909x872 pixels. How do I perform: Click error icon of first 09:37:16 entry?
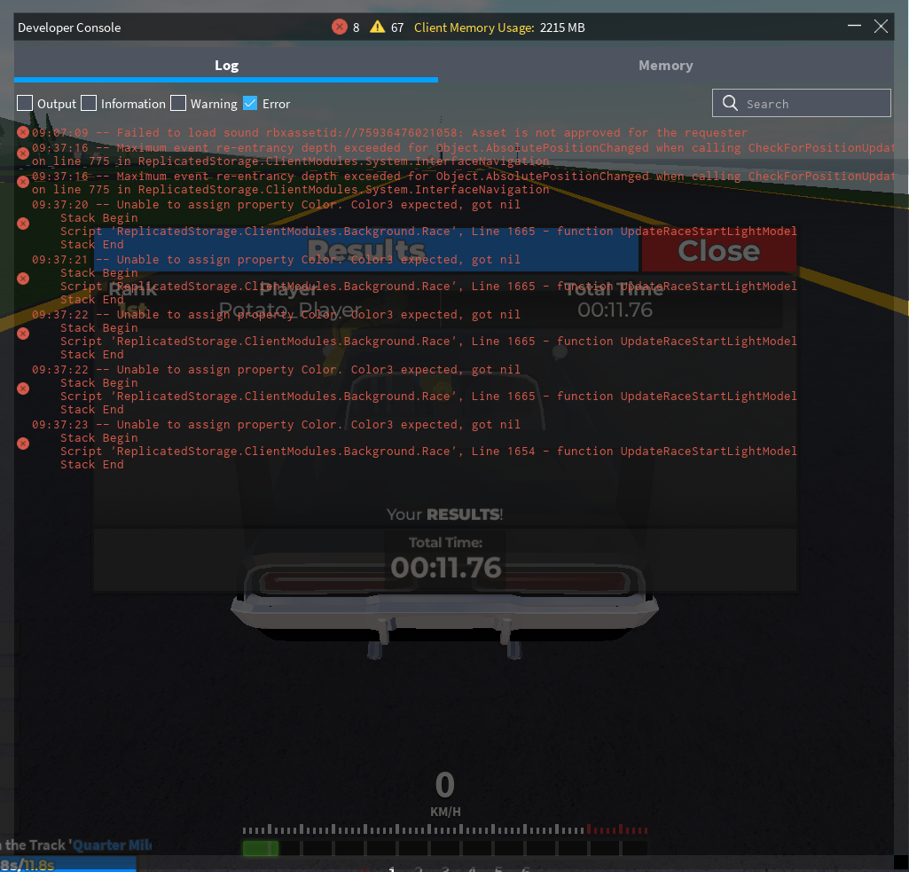[x=23, y=153]
